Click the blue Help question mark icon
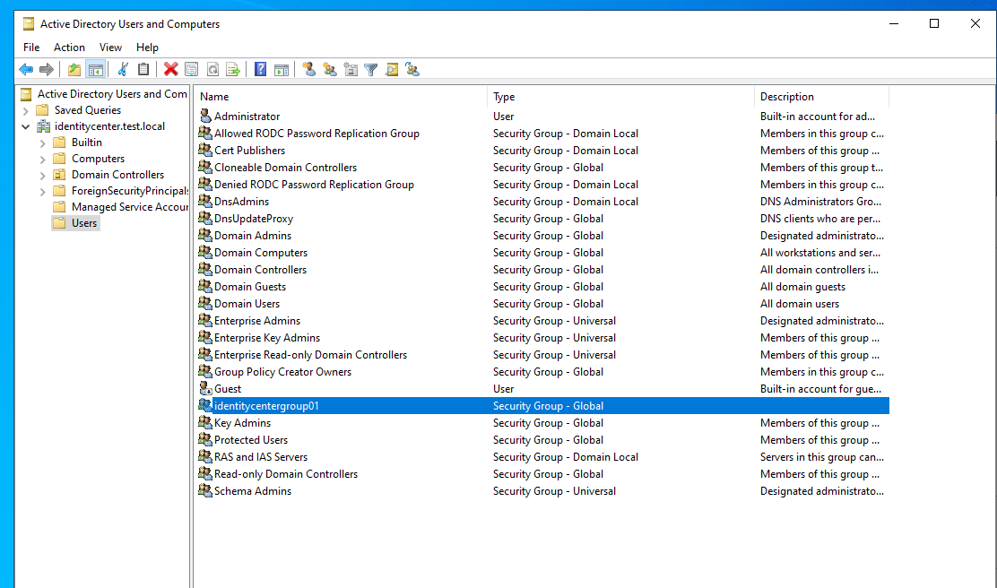 pyautogui.click(x=260, y=69)
